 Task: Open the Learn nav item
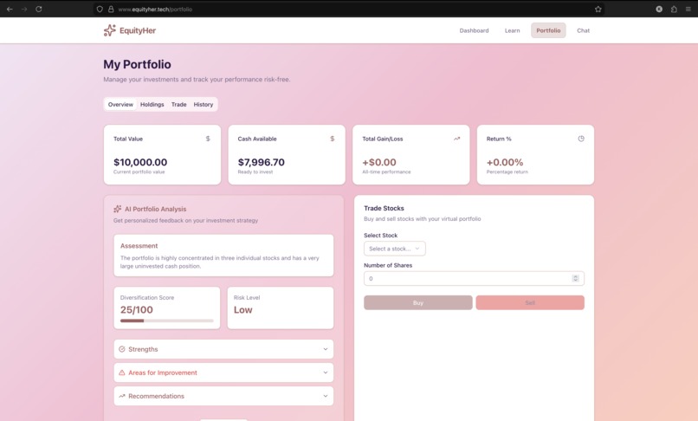click(x=512, y=30)
